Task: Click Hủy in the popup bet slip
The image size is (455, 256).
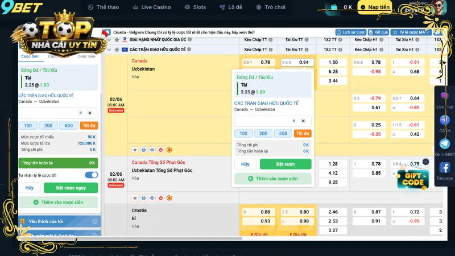Action: point(245,164)
